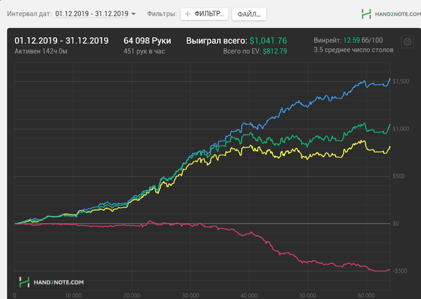Open graph settings gear icon
The width and height of the screenshot is (421, 299).
(x=407, y=42)
